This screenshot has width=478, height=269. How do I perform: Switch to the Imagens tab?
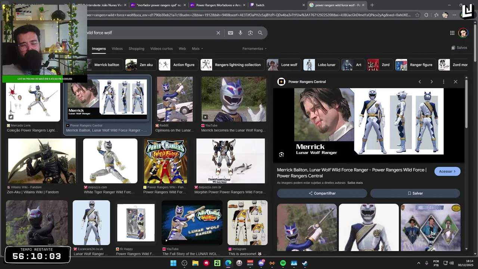click(x=99, y=49)
